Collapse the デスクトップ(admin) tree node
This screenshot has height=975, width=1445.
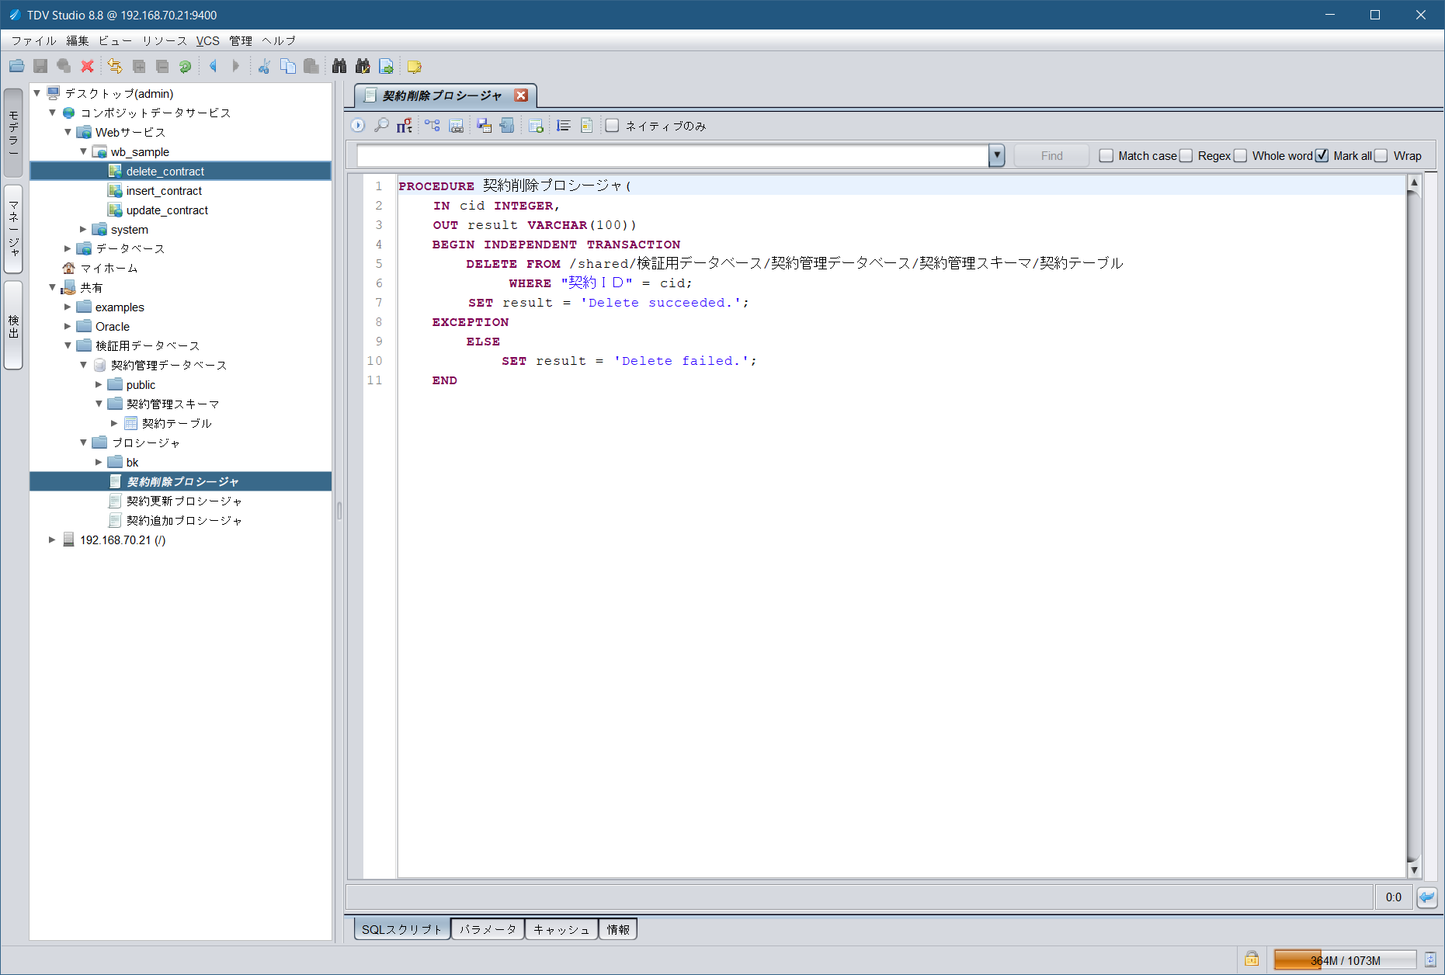tap(36, 93)
